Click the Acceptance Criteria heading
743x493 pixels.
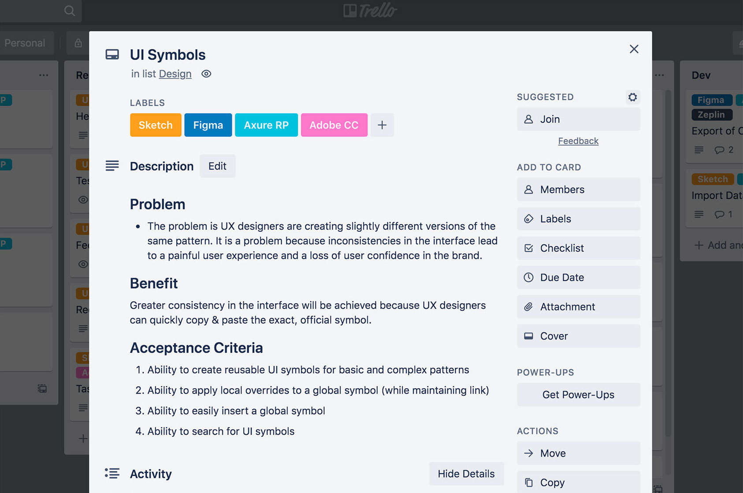tap(196, 348)
